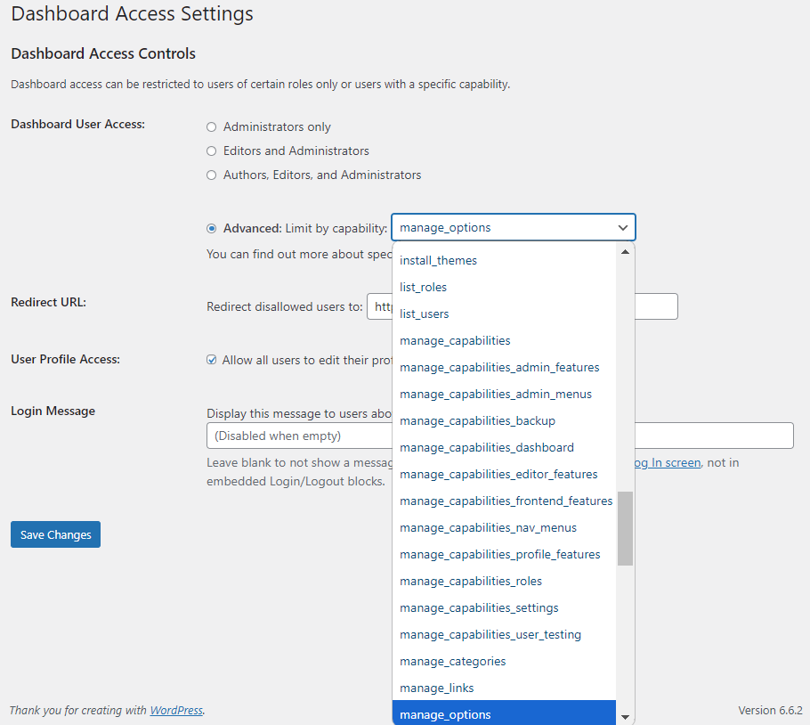Choose "Authors, Editors, and Administrators"
The width and height of the screenshot is (810, 725).
pyautogui.click(x=211, y=175)
